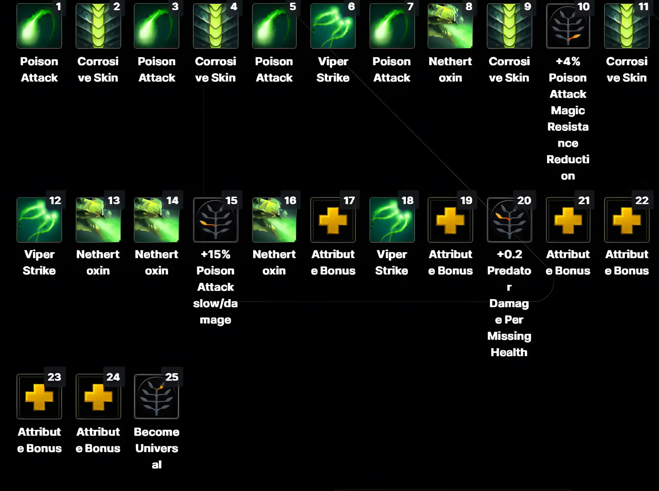Click 'Poison Attack' label under level 7
The width and height of the screenshot is (659, 491).
click(392, 70)
